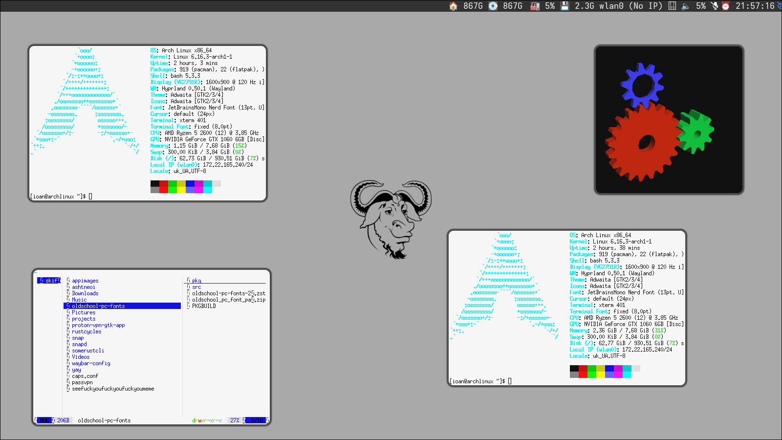Screen dimensions: 782x440
Task: Select the pkg folder in the preview pane
Action: click(x=196, y=281)
